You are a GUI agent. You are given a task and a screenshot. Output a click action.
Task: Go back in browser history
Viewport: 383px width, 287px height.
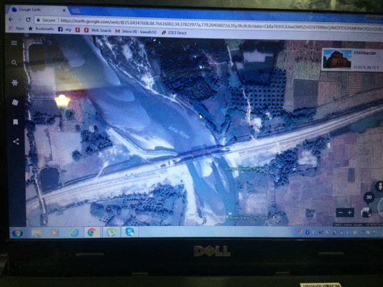[11, 19]
